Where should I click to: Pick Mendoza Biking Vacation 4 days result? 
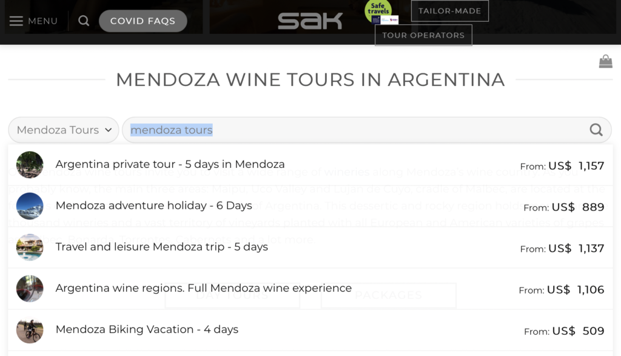click(x=147, y=329)
